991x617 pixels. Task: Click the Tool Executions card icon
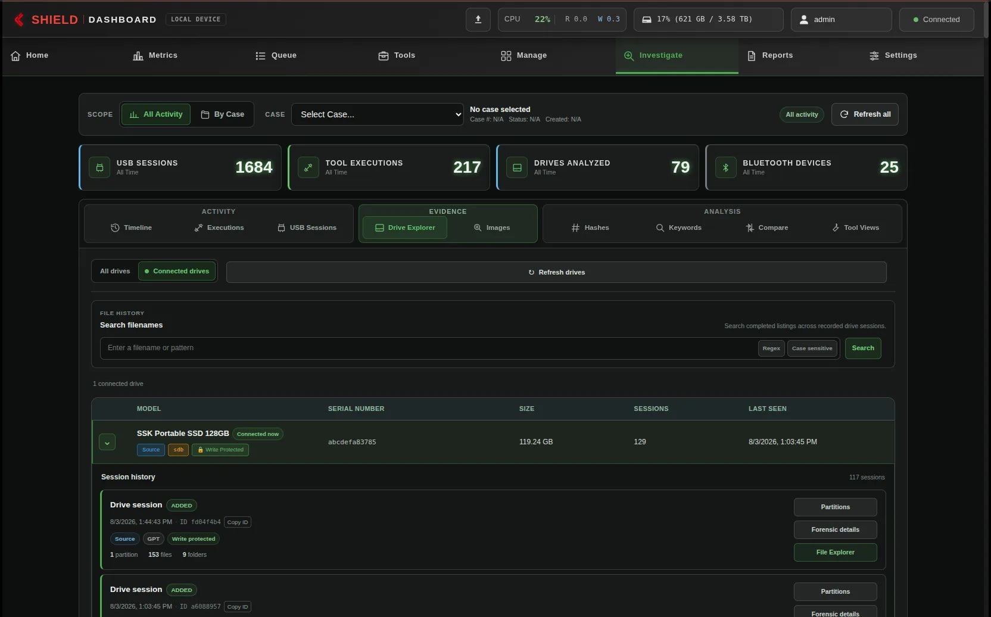click(308, 167)
